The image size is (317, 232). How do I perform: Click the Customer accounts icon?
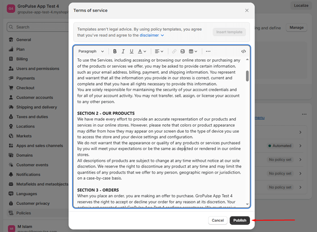point(11,97)
